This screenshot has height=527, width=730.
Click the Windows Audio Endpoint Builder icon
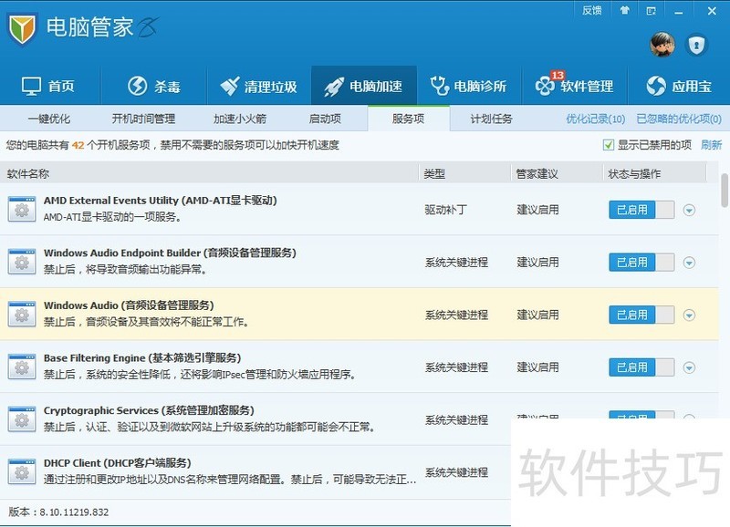(x=22, y=262)
